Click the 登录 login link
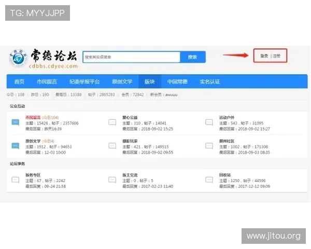 [264, 56]
